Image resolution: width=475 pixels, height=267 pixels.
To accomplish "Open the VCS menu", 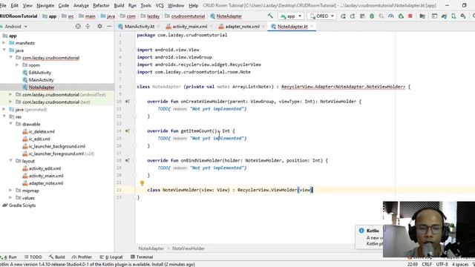I will point(160,5).
